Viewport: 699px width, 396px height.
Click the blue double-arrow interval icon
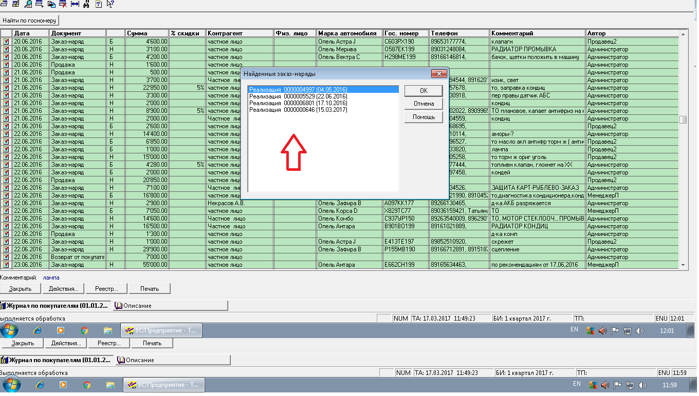[75, 4]
